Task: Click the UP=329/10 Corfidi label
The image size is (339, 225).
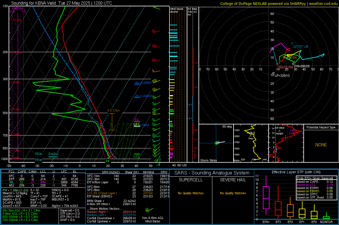Action: coord(282,76)
